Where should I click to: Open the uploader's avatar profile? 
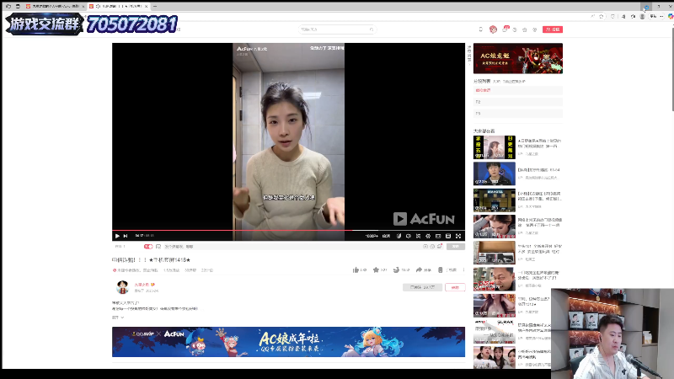coord(122,287)
